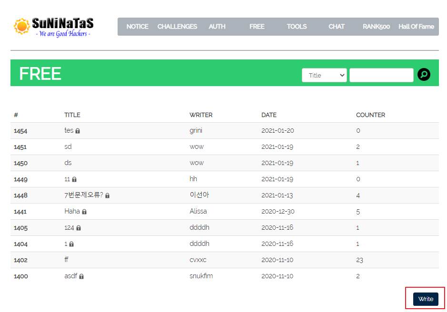
Task: Click the lock icon beside 'asdf'
Action: tap(81, 276)
